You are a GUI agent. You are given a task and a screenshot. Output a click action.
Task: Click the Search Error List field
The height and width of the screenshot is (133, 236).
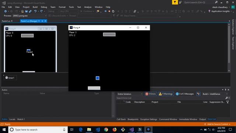(171, 98)
